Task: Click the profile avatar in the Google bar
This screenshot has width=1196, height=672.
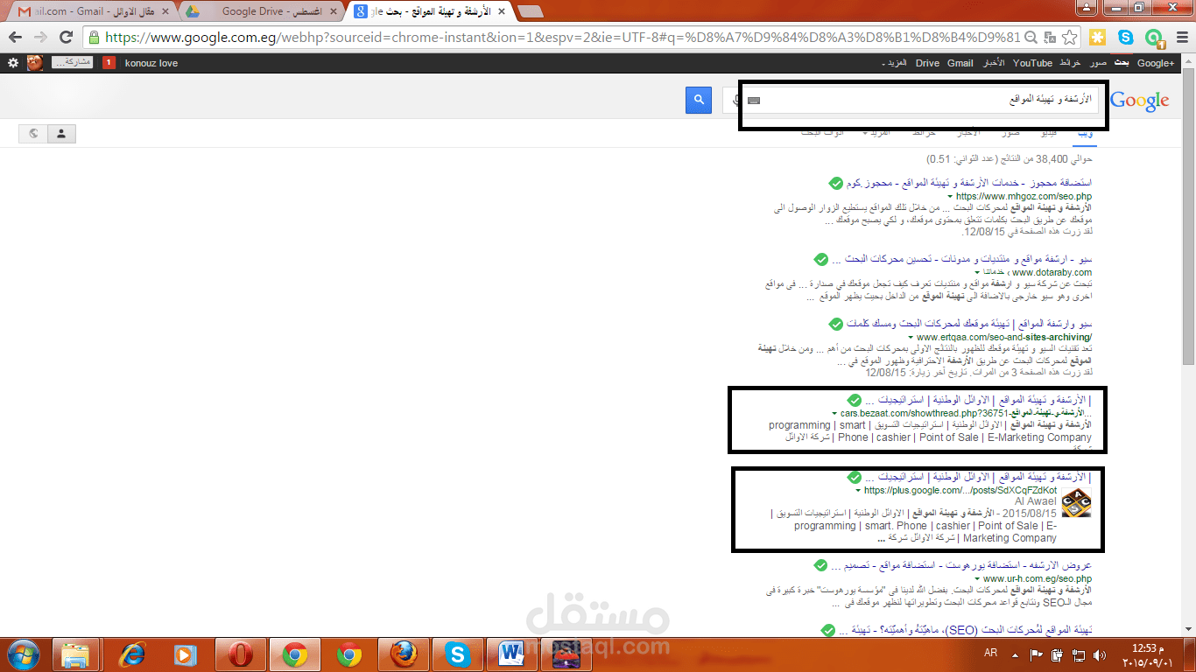Action: (x=35, y=63)
